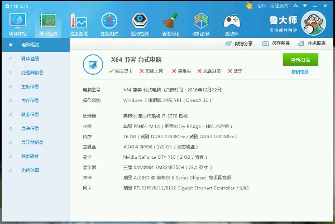335x224 pixels.
Task: Click the 蓝牙 X indicator
Action: (x=235, y=71)
